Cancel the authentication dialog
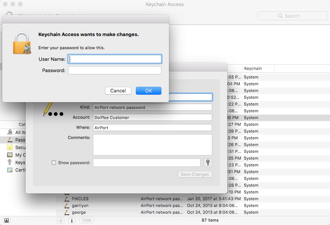Viewport: 330px width, 225px height. point(118,91)
